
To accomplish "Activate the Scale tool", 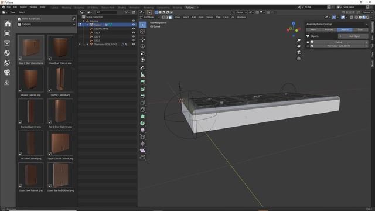I will coord(142,53).
